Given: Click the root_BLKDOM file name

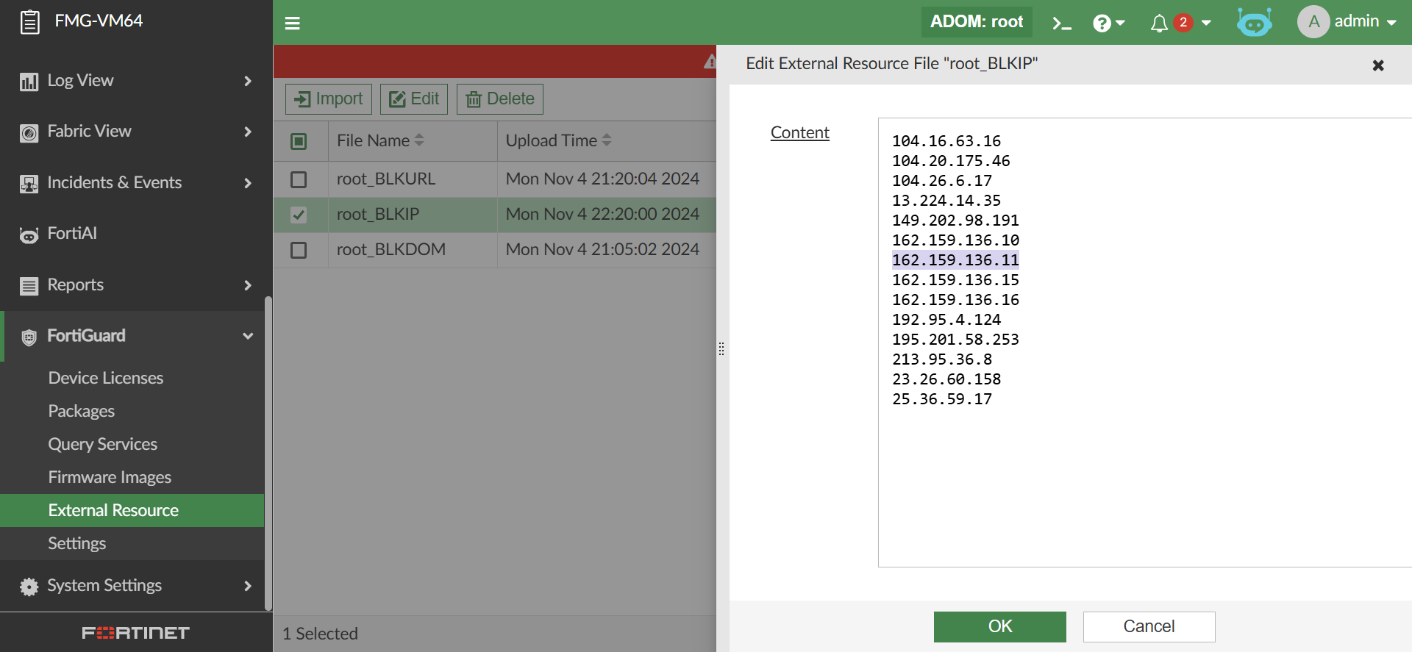Looking at the screenshot, I should coord(391,250).
